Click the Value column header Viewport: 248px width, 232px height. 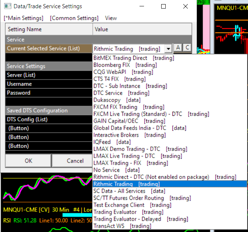click(142, 29)
